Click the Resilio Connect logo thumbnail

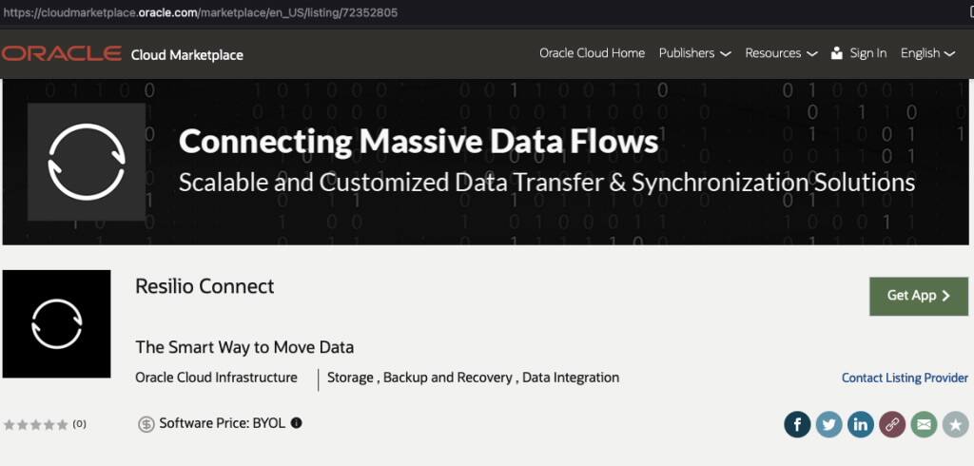[x=57, y=323]
